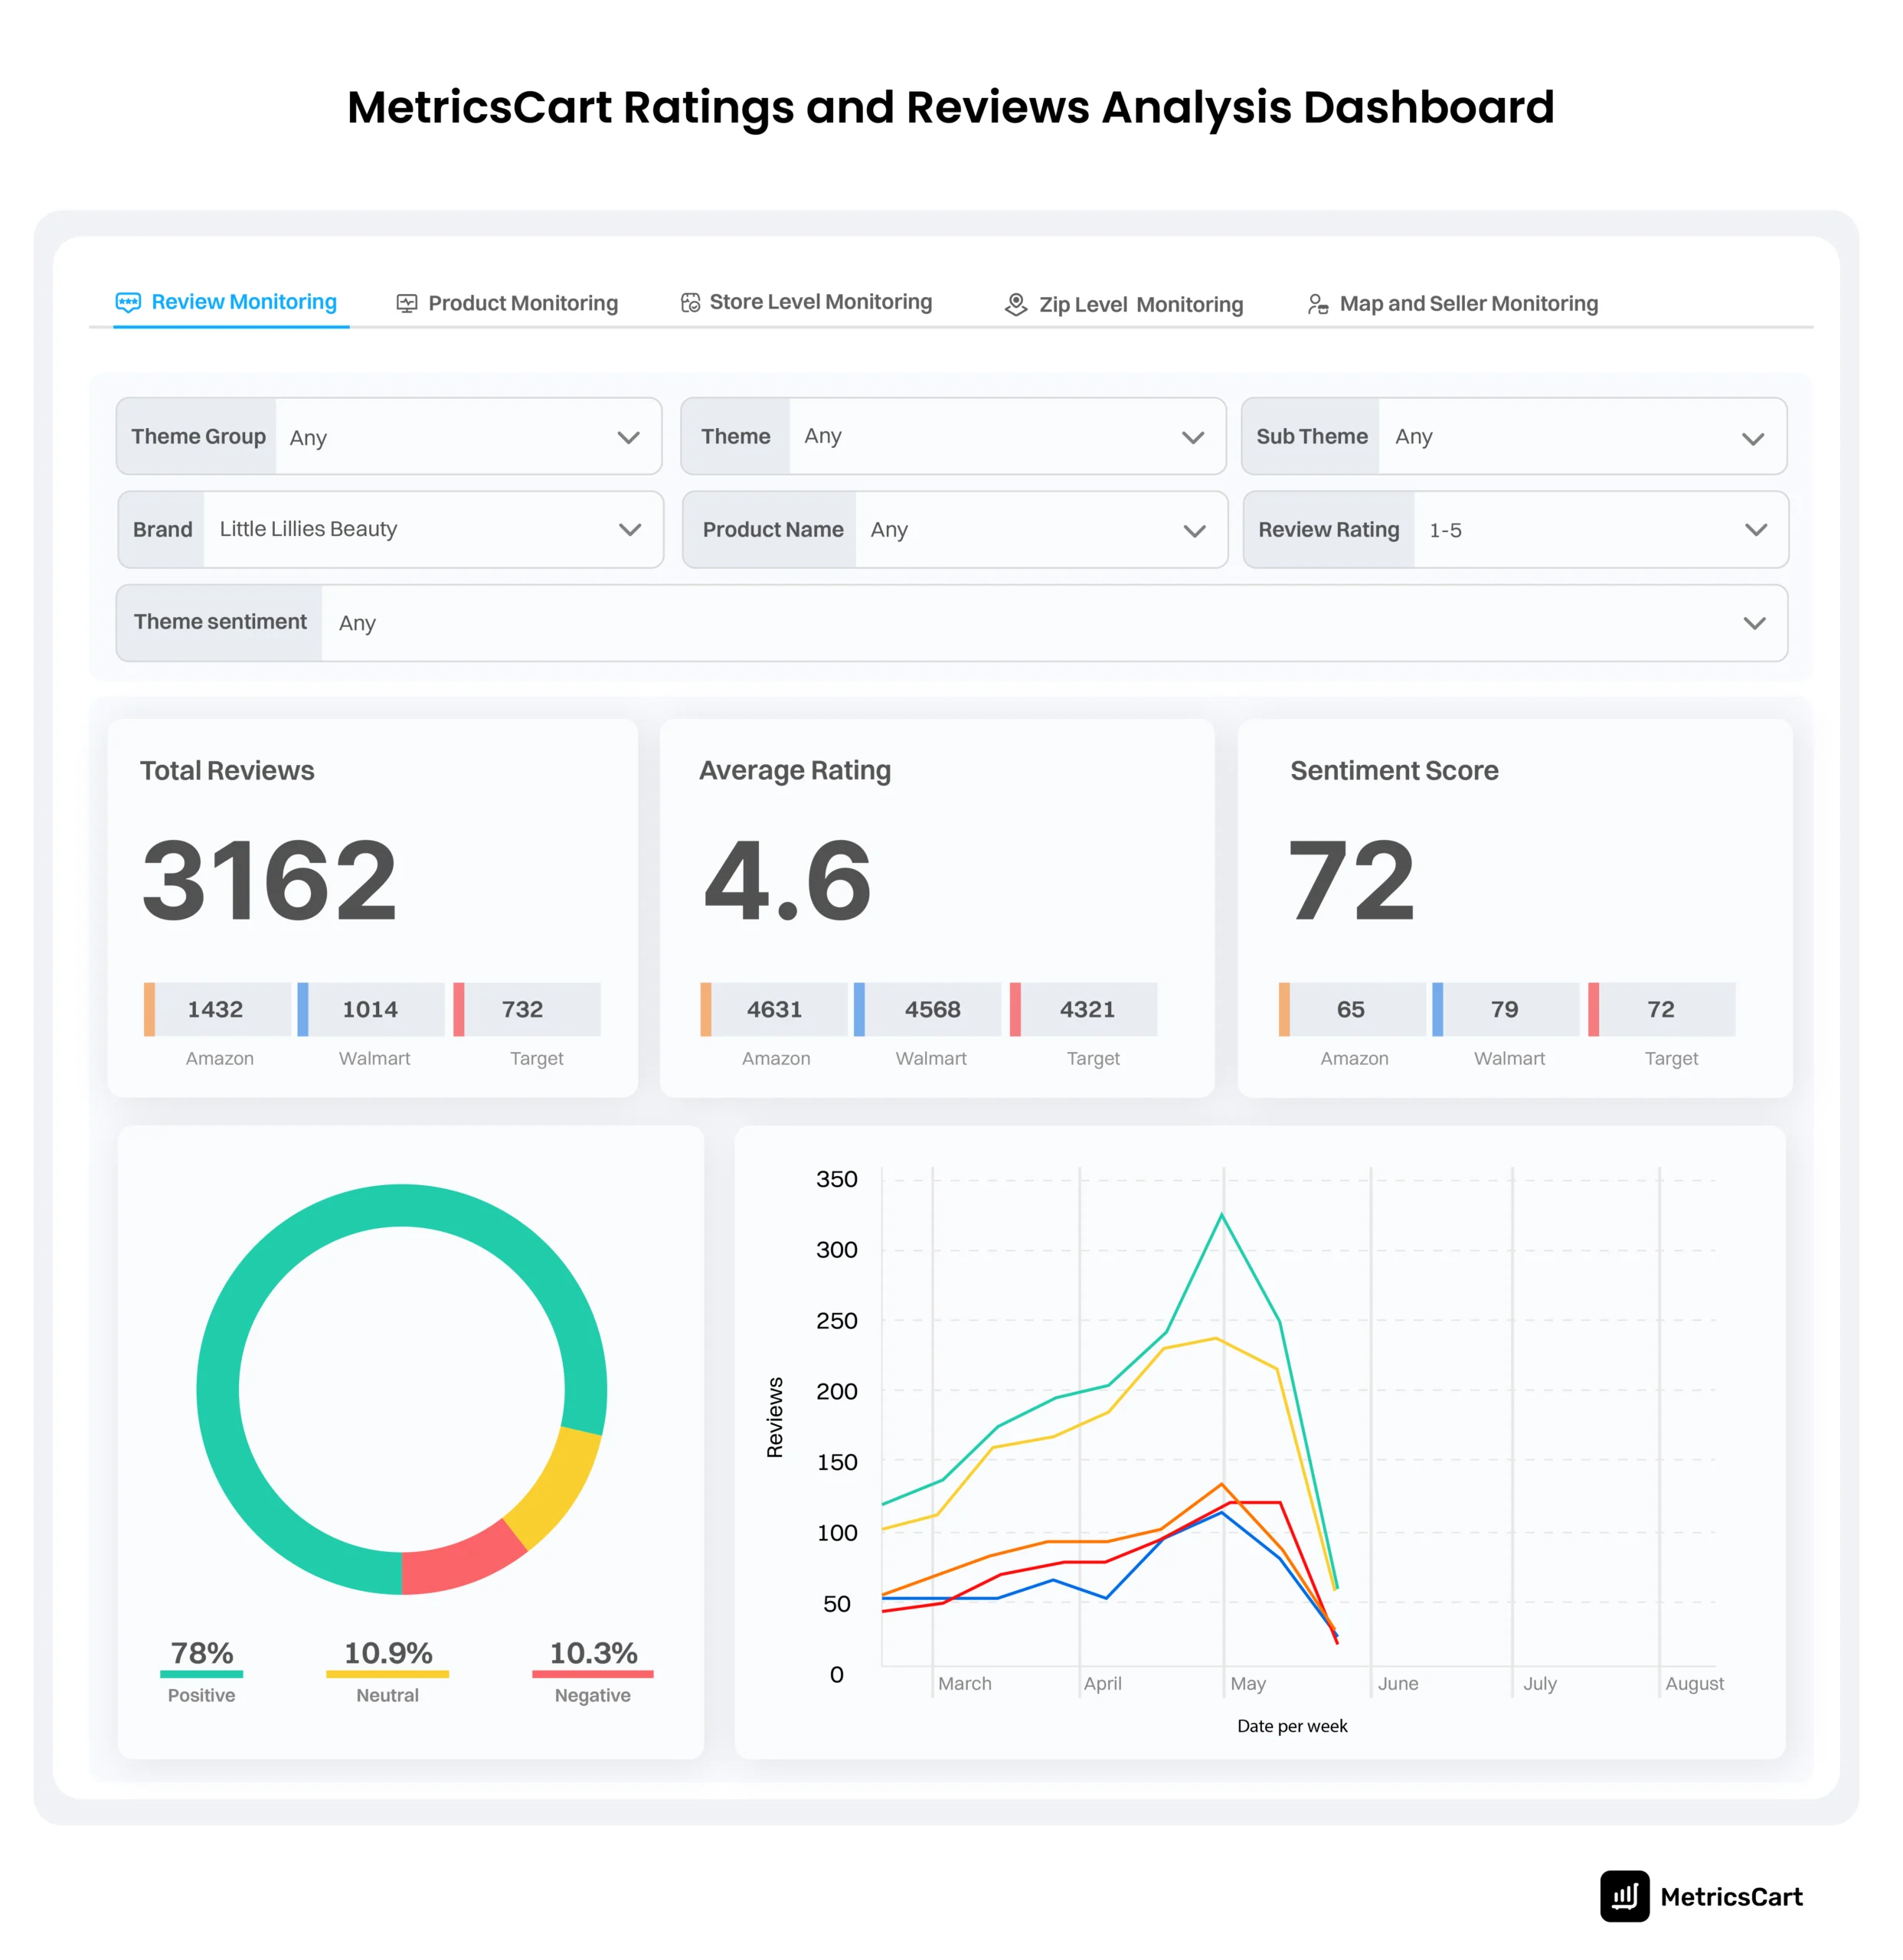Click the Amazon rating value 4631
Viewport: 1903px width, 1960px height.
click(x=774, y=1009)
